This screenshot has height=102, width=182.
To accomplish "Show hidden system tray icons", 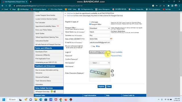I will click(159, 99).
